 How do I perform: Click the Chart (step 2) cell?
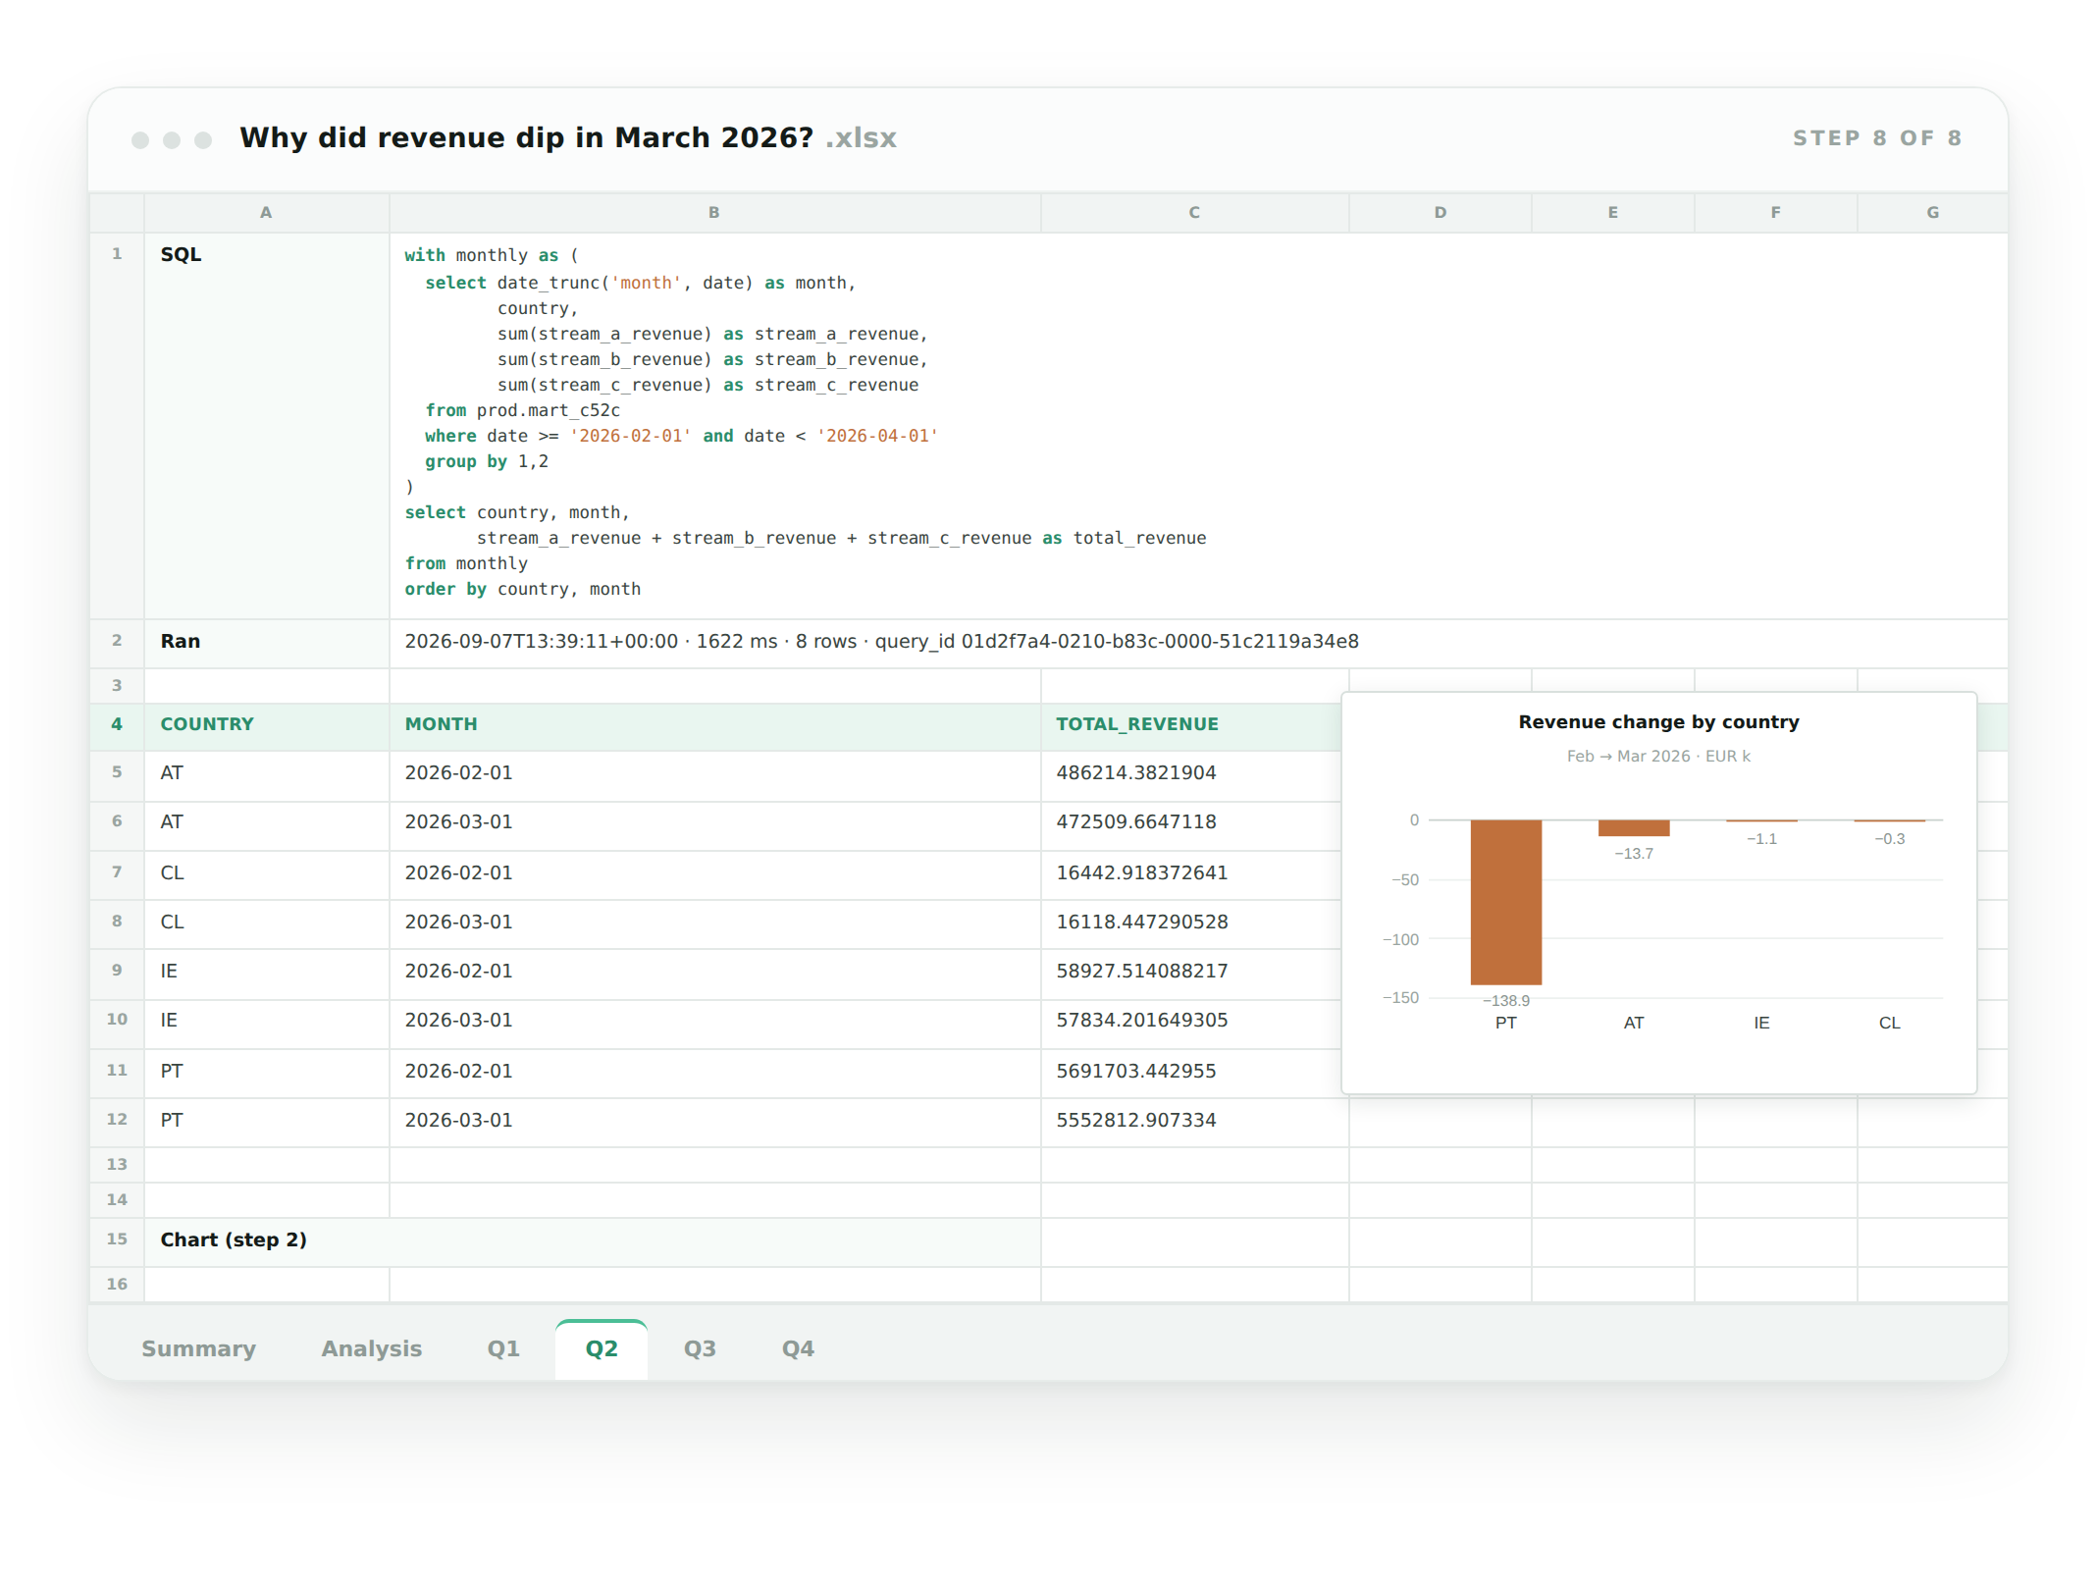click(593, 1240)
